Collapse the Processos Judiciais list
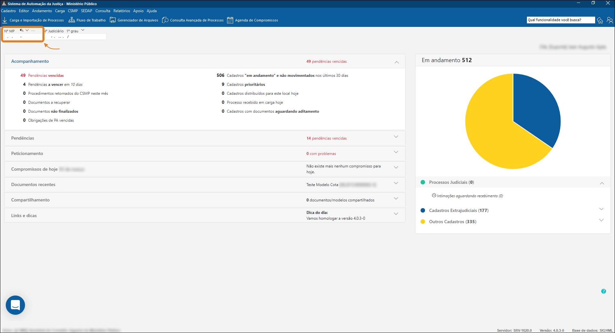615x333 pixels. coord(602,183)
